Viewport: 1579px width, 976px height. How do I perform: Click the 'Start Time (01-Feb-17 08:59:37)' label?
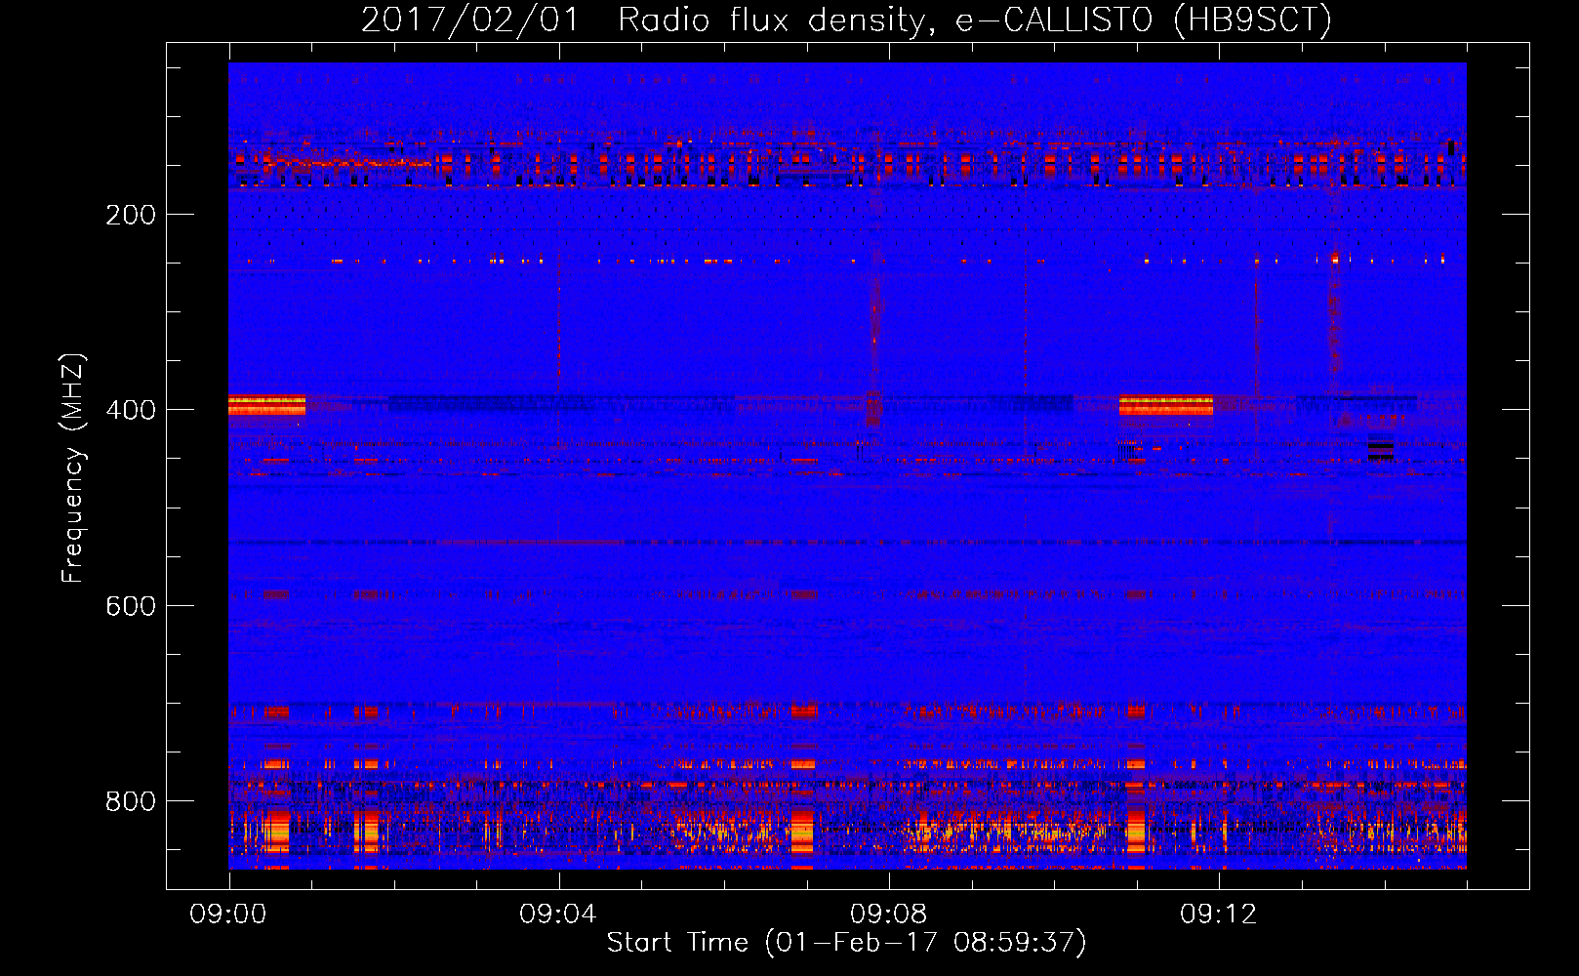pyautogui.click(x=846, y=943)
